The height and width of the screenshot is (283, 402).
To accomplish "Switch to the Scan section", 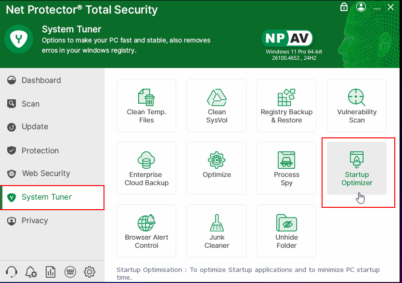I will click(30, 104).
